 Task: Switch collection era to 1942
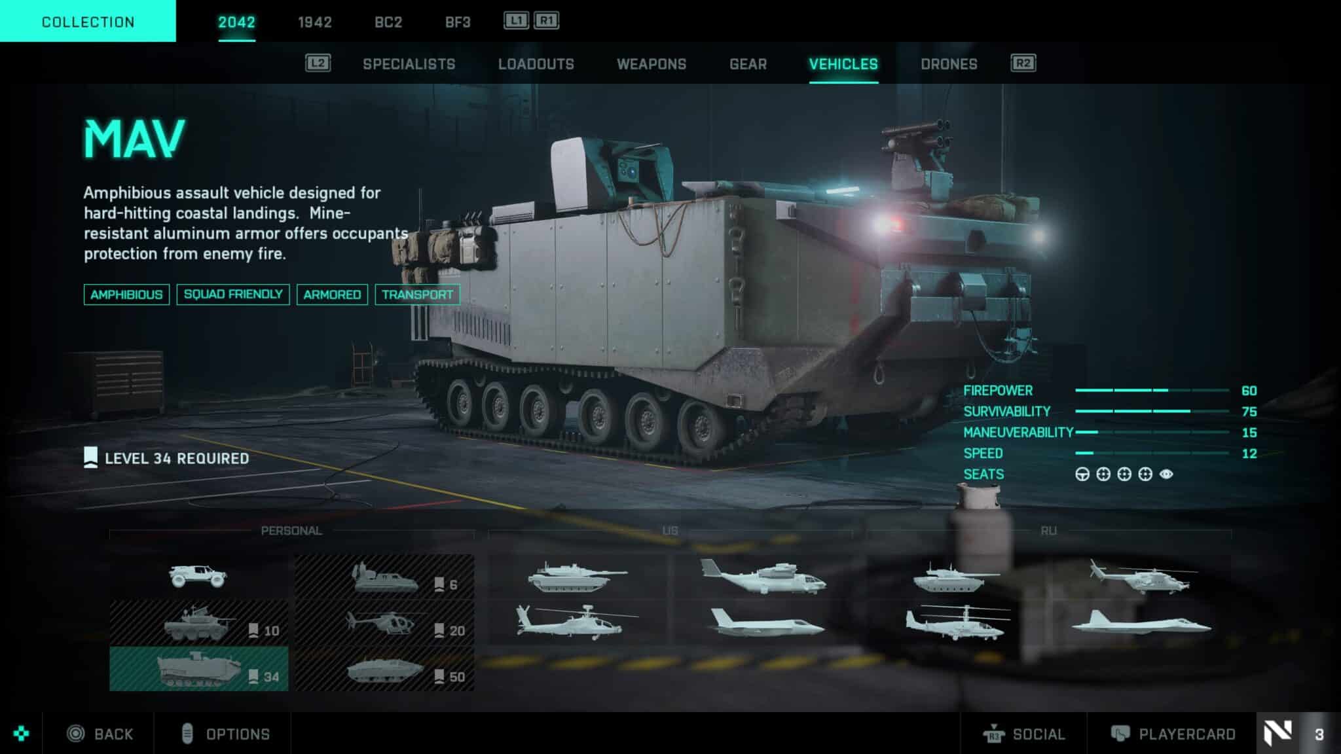tap(315, 22)
